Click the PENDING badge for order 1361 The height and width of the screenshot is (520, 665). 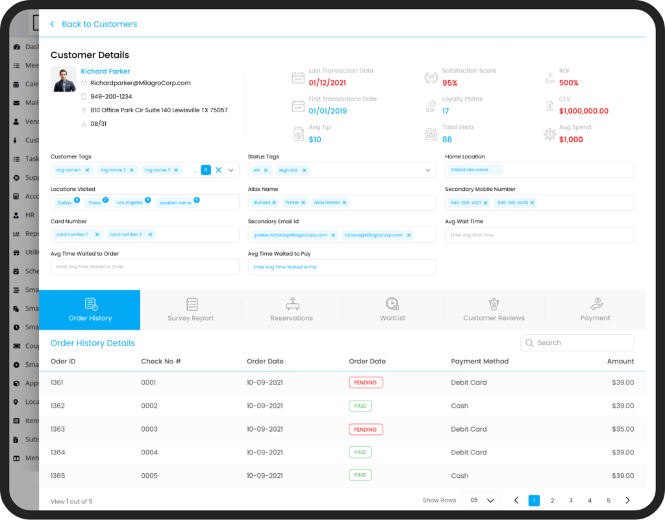click(366, 382)
